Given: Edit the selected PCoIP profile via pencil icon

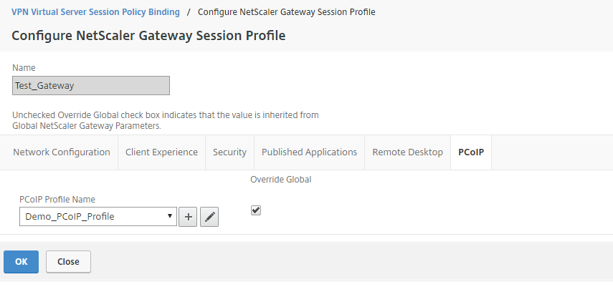Looking at the screenshot, I should tap(209, 217).
